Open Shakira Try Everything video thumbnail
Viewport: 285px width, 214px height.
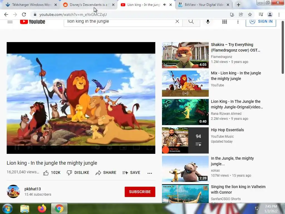point(185,55)
